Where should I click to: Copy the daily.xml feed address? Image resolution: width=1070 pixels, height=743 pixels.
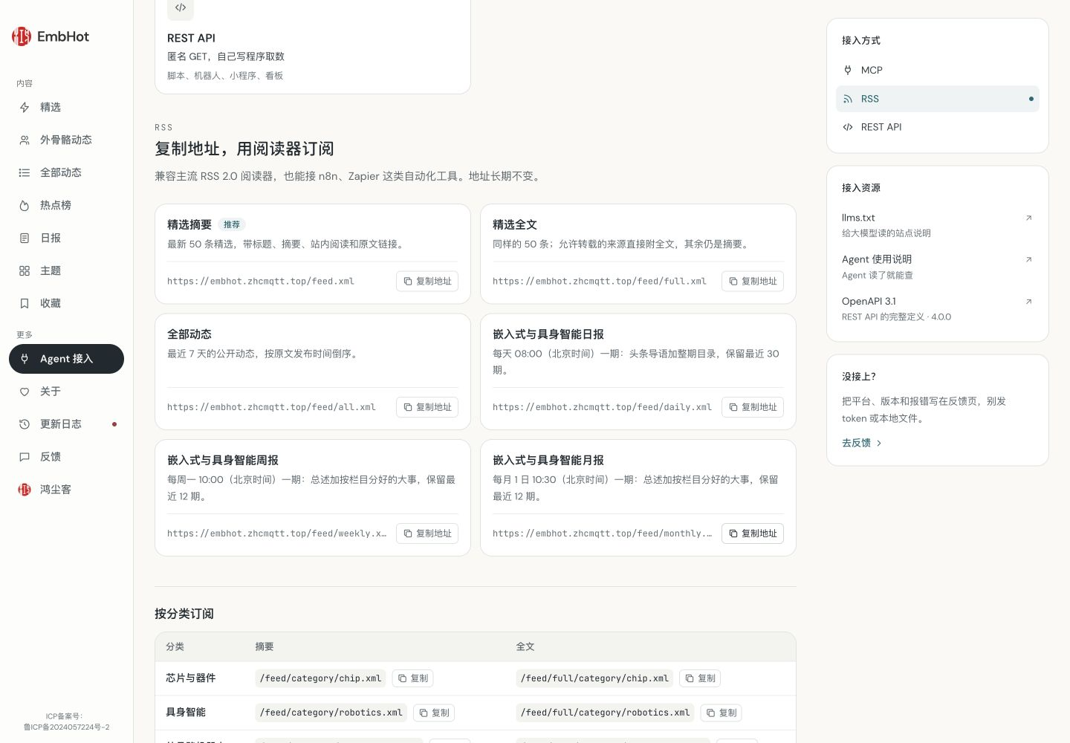753,407
